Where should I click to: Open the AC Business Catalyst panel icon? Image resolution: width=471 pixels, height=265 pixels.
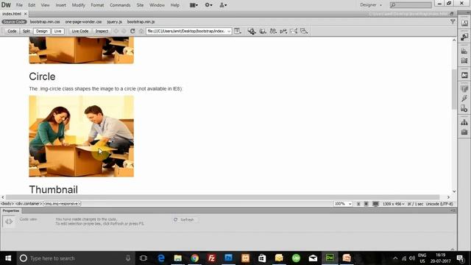pos(464,75)
